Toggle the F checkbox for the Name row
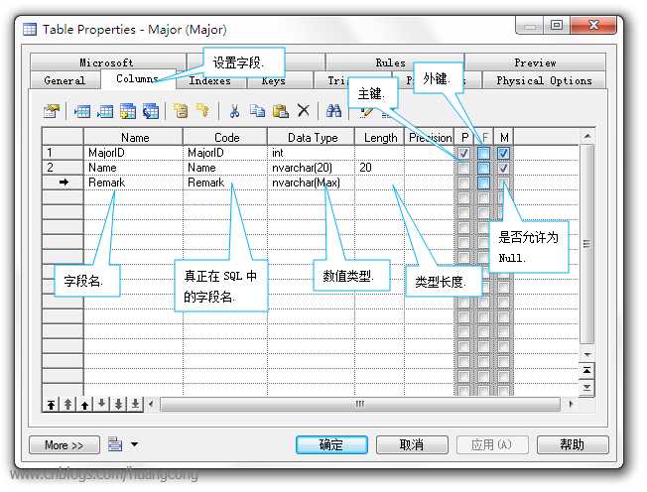 483,168
